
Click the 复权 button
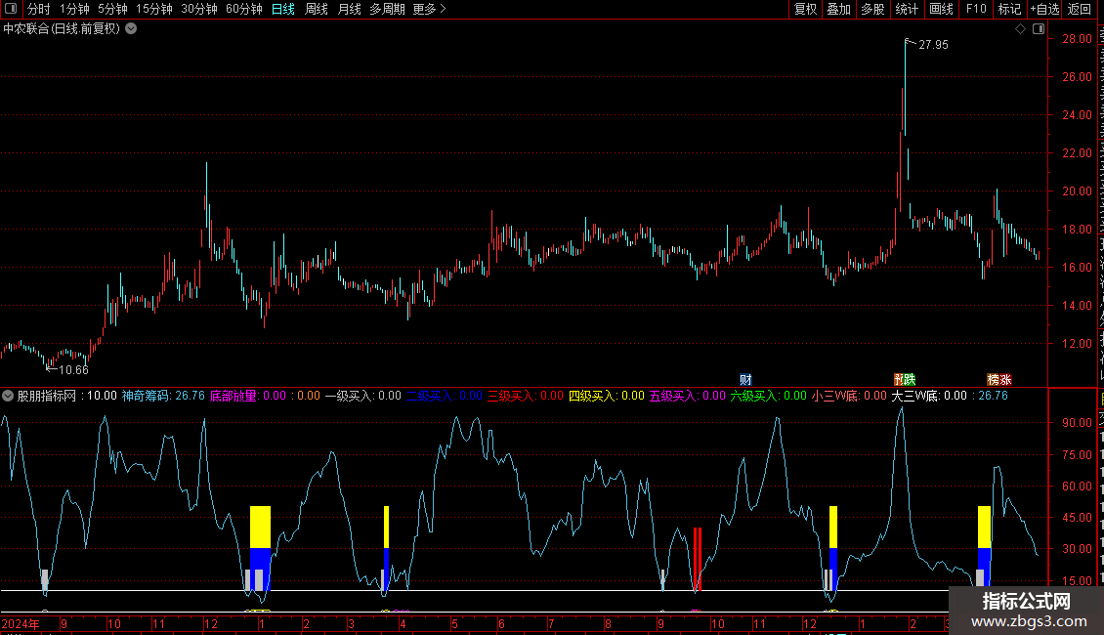coord(805,9)
